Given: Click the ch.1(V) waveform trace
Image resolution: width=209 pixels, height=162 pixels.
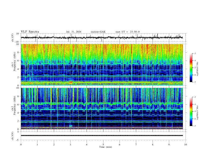Looking at the screenshot, I should 102,38.
